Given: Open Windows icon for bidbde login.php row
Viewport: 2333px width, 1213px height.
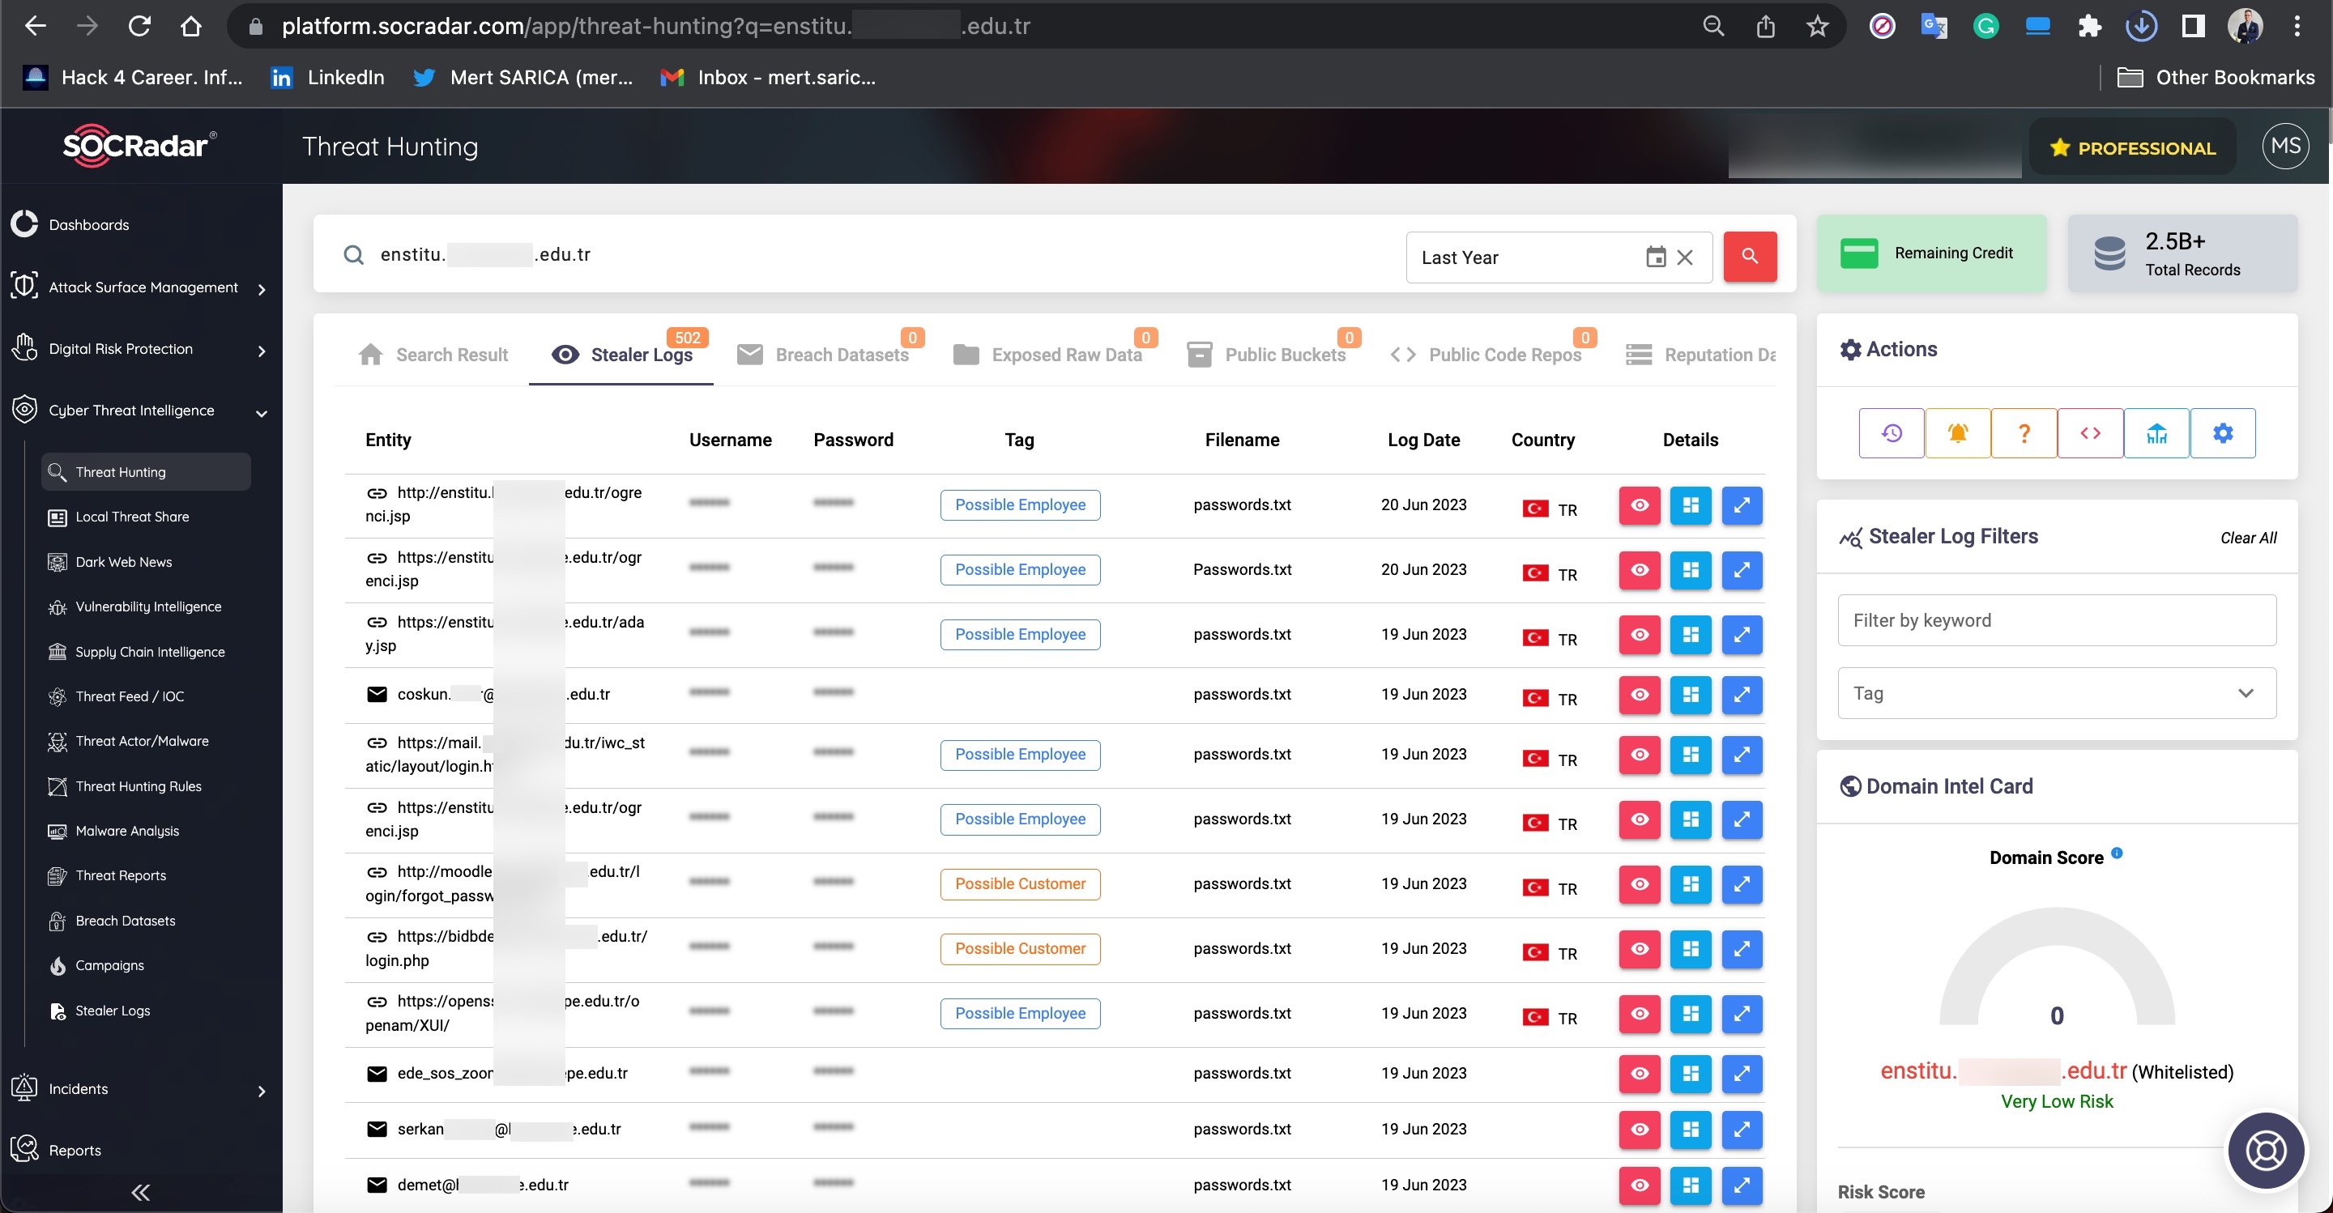Looking at the screenshot, I should [x=1690, y=949].
